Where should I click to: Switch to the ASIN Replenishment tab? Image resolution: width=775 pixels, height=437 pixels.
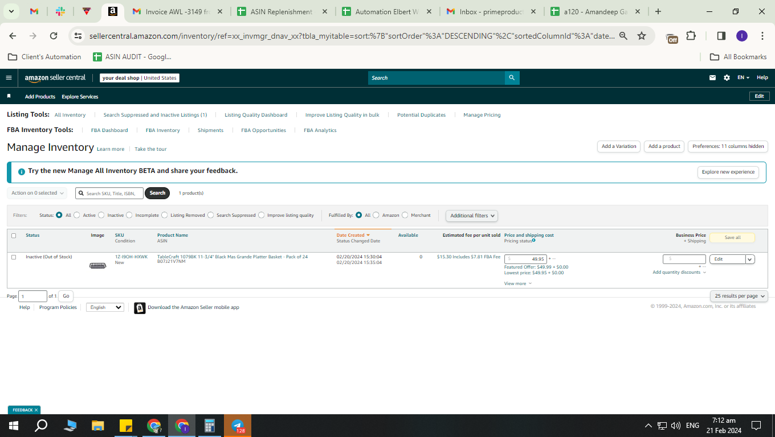click(x=282, y=11)
